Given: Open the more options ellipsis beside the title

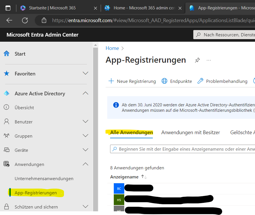Looking at the screenshot, I should tap(209, 60).
